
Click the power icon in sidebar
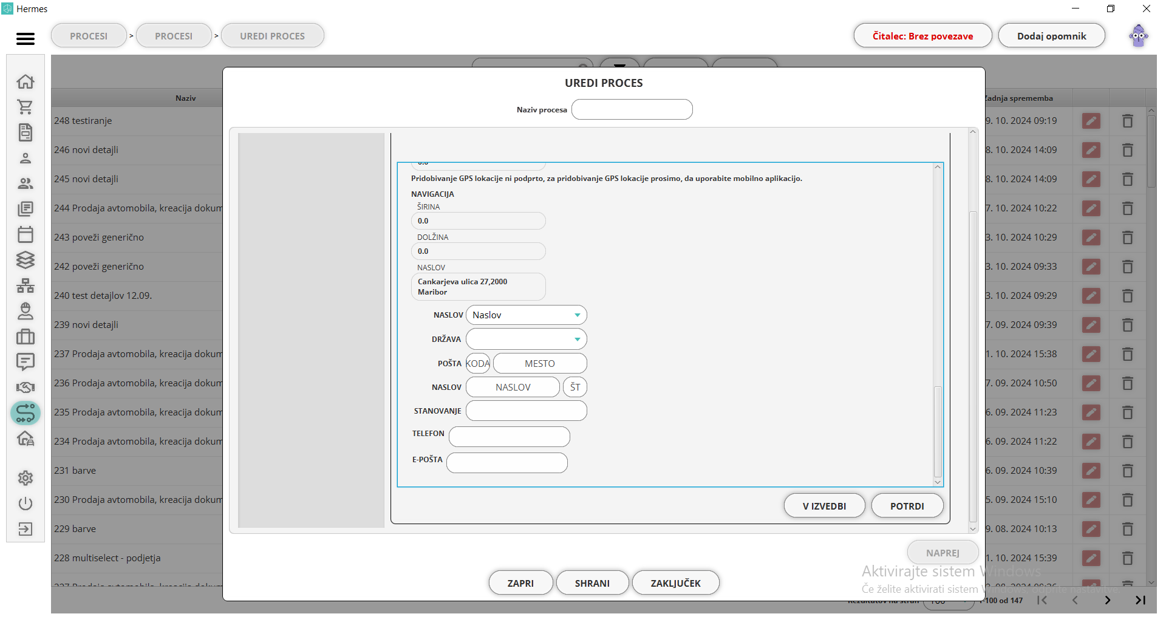(x=26, y=504)
